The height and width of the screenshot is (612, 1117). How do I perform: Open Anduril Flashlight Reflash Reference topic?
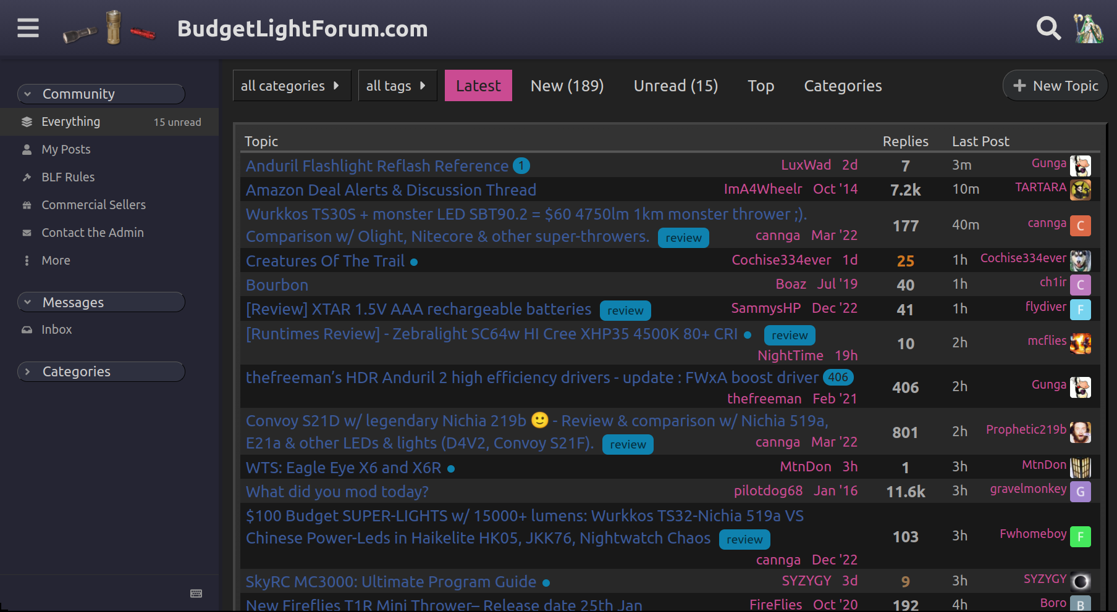coord(377,166)
